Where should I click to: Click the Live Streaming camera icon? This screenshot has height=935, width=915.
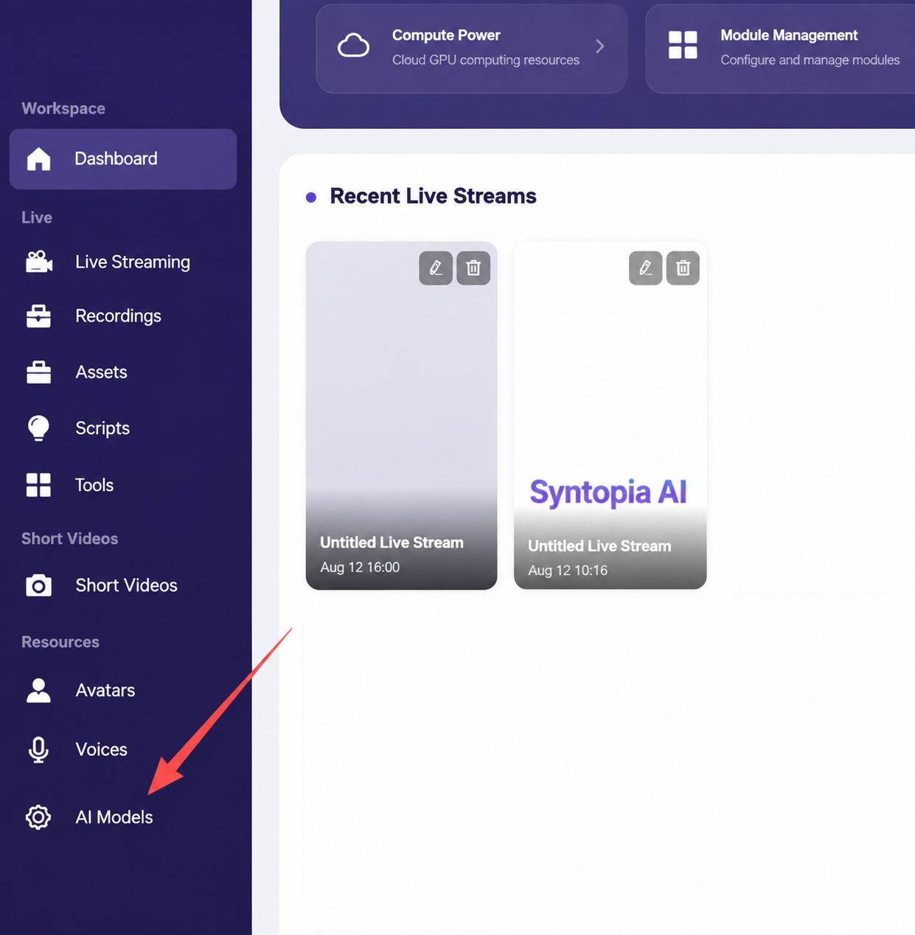coord(39,262)
